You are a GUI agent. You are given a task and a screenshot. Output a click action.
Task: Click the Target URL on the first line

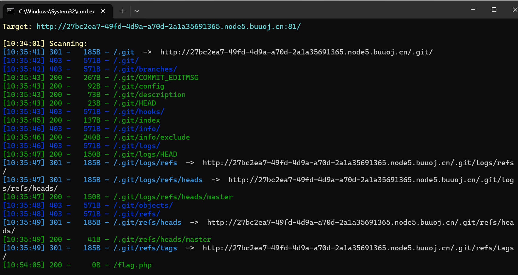(x=168, y=27)
